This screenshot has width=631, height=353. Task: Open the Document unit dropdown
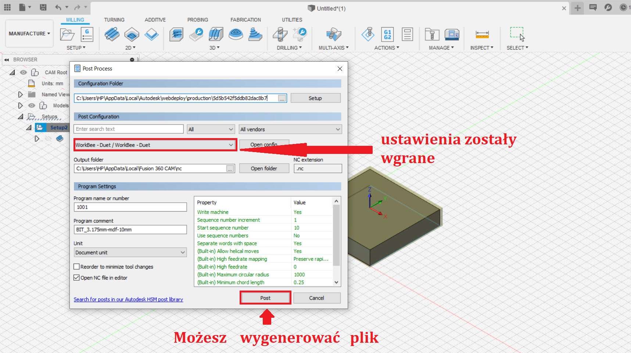130,252
